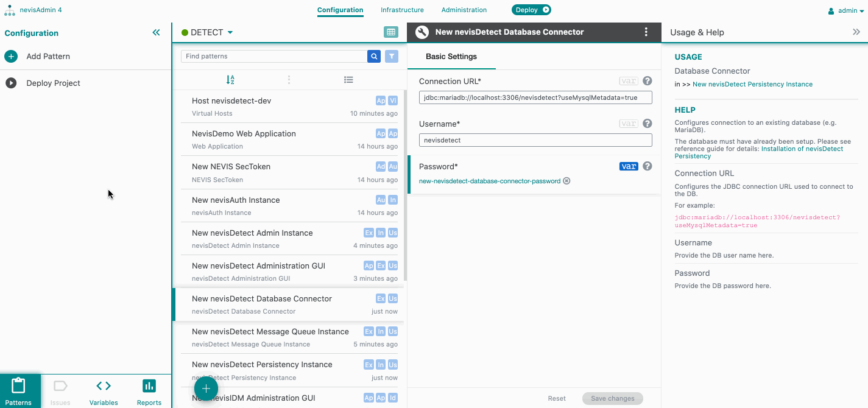Screen dimensions: 868x408
Task: Click the Ad tag on New NEVIS SecToken
Action: [381, 166]
